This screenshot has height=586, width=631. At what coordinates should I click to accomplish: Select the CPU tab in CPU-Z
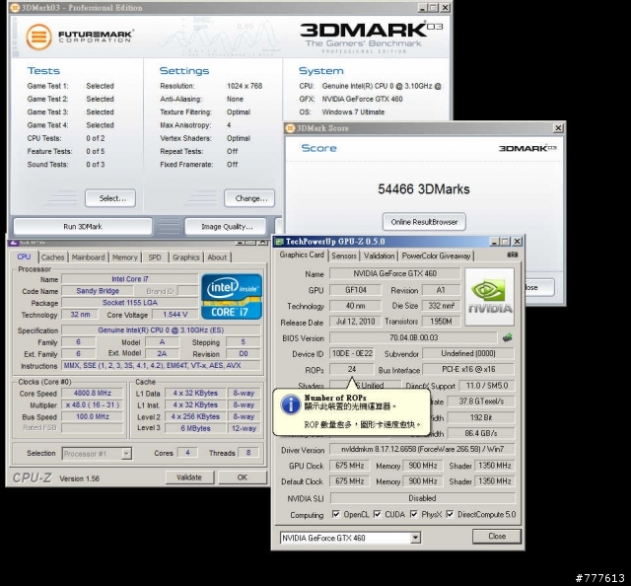(x=24, y=256)
